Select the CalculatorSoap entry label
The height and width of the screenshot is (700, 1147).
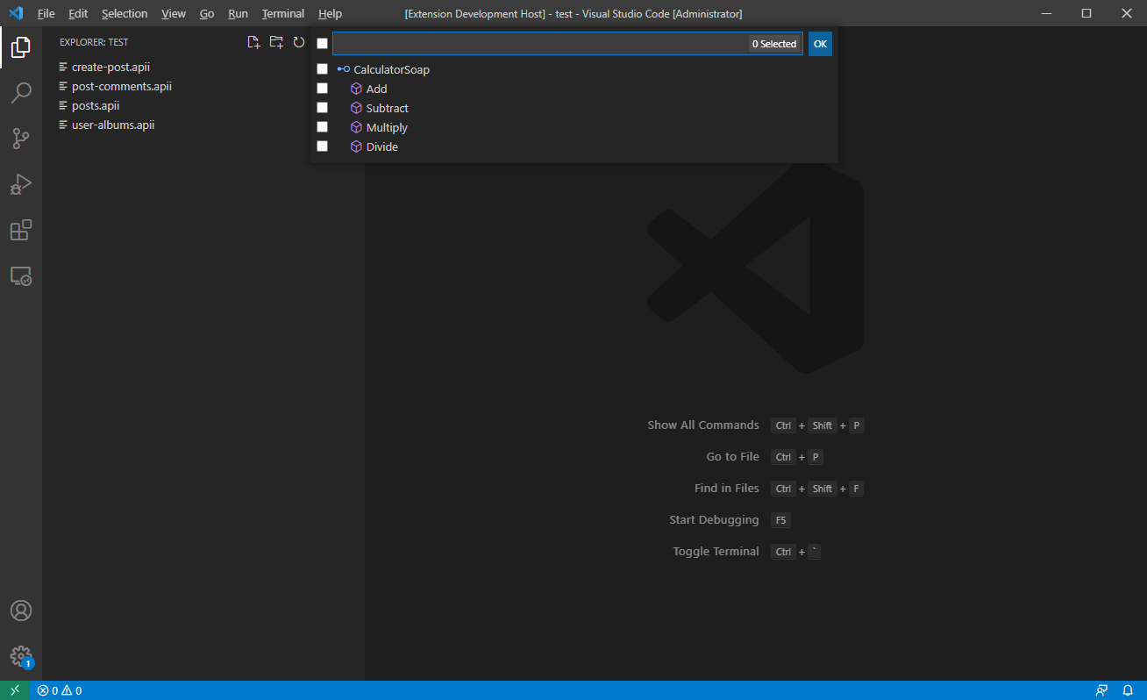pyautogui.click(x=392, y=69)
